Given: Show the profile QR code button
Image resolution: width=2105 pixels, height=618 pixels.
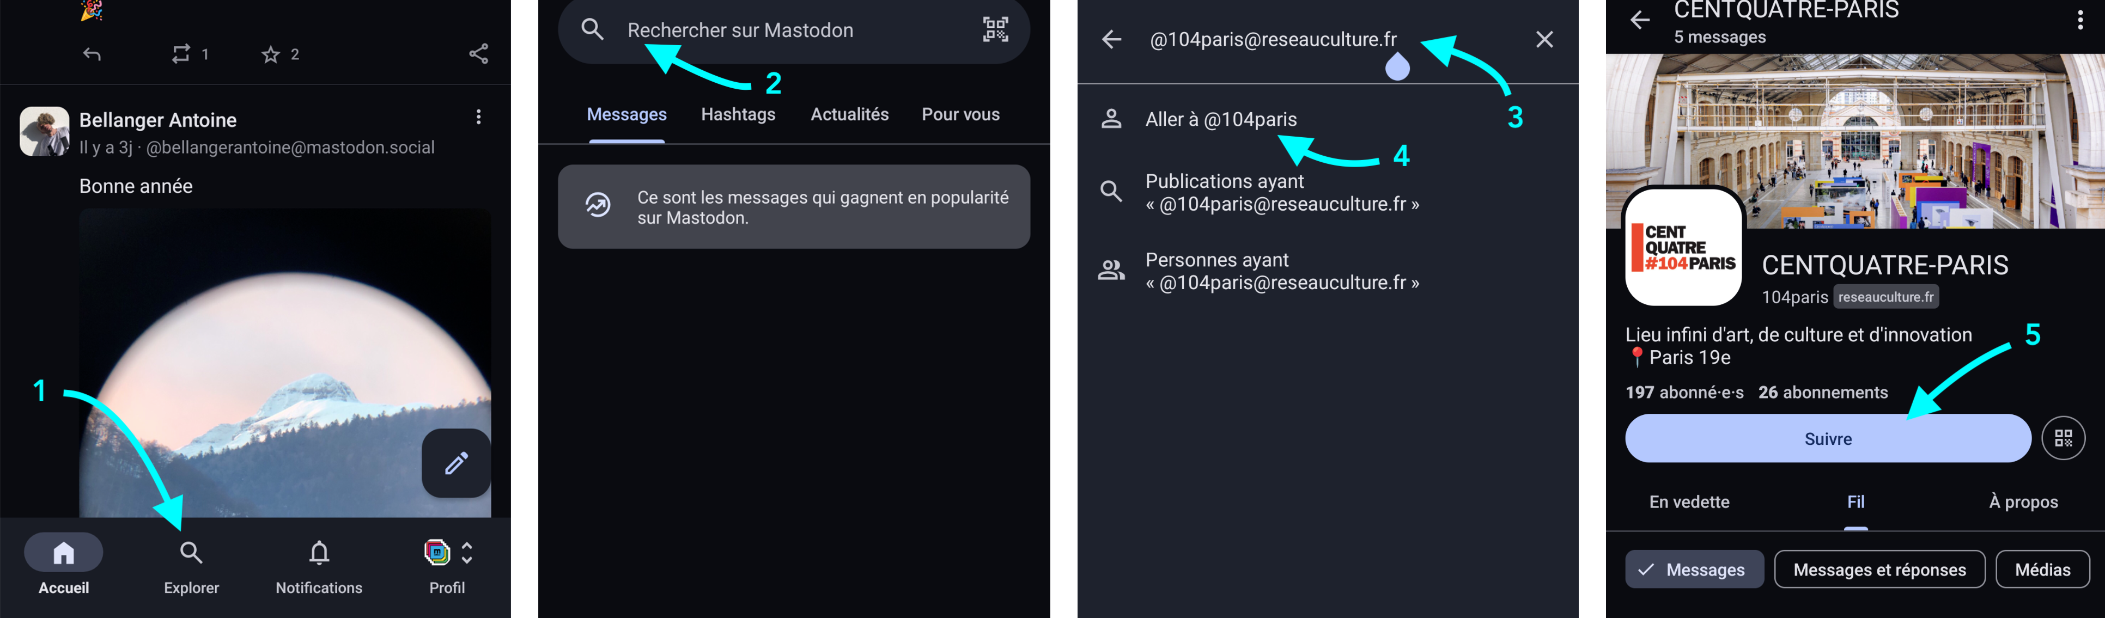Looking at the screenshot, I should pos(2064,439).
